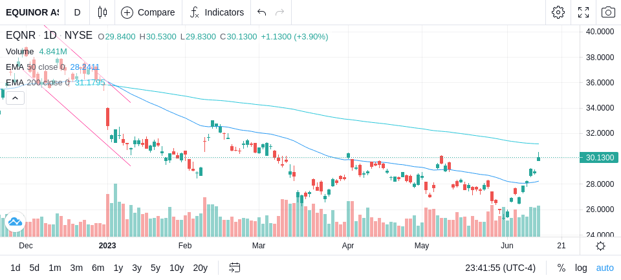Click the 30.1300 current price label
621x280 pixels.
click(599, 158)
